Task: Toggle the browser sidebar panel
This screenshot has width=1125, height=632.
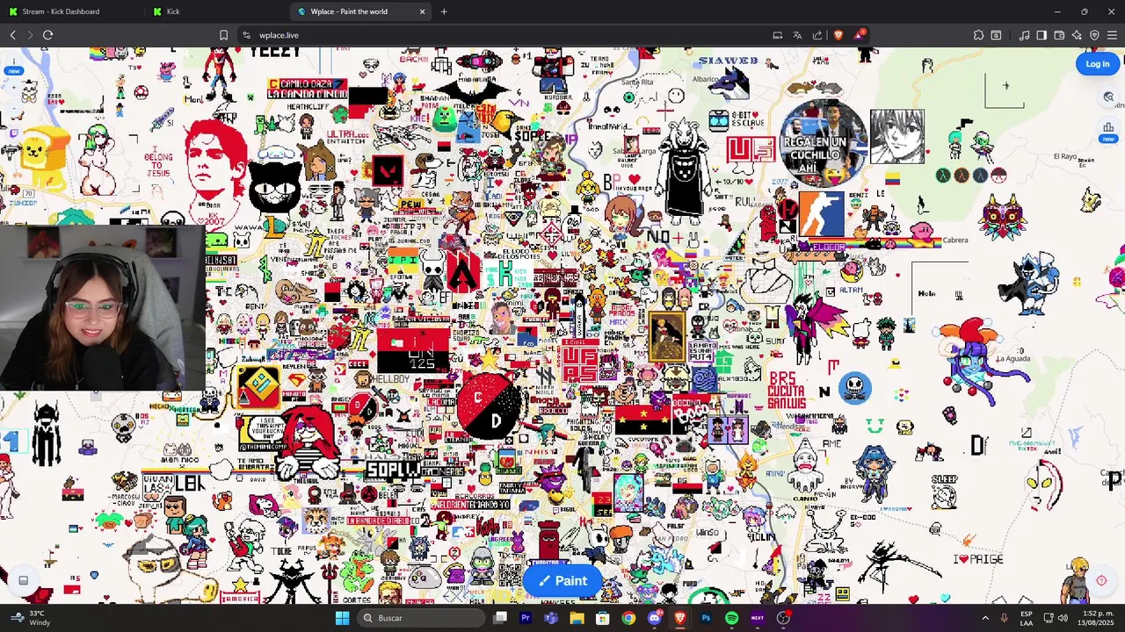Action: coord(1042,35)
